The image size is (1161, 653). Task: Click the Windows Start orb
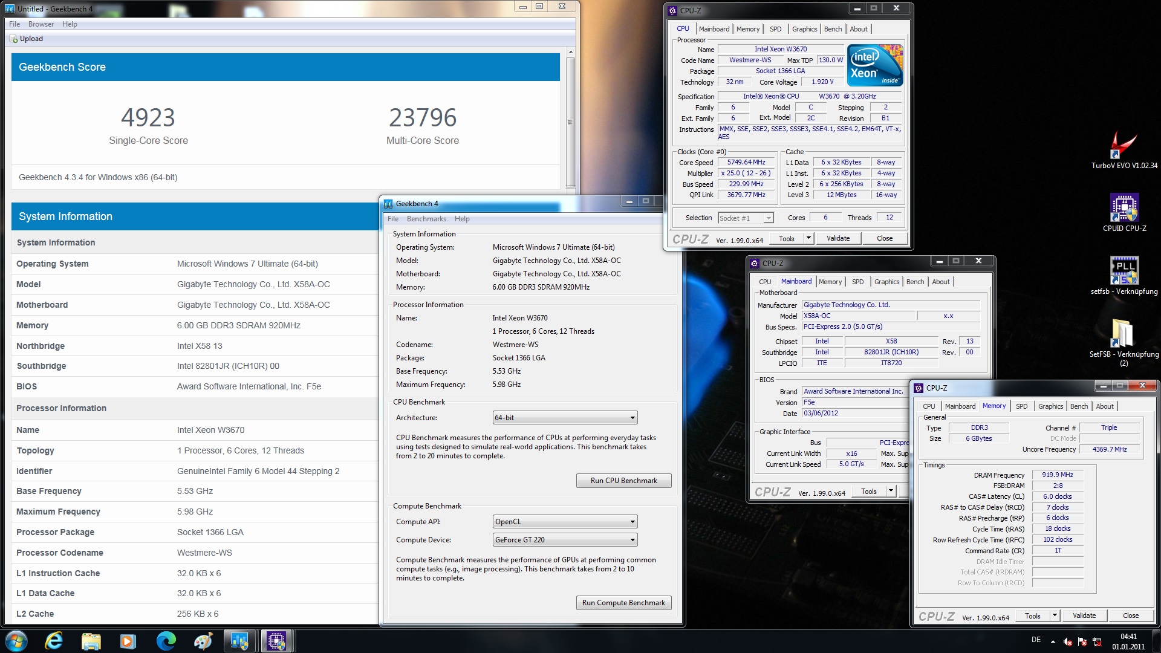pyautogui.click(x=16, y=641)
